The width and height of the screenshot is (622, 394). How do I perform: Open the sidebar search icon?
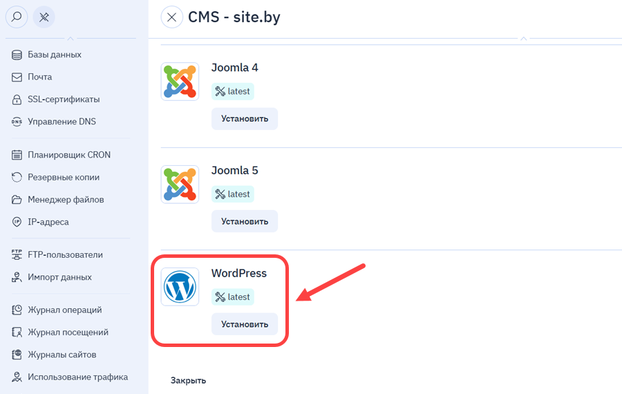point(17,17)
